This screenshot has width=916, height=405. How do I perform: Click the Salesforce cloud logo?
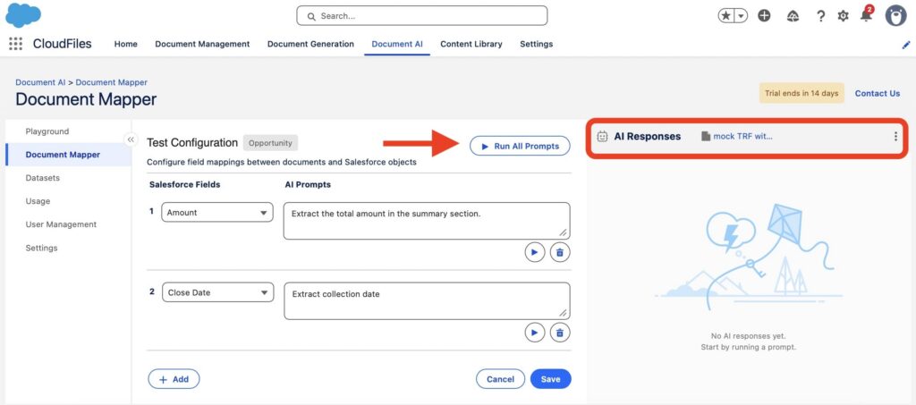23,15
